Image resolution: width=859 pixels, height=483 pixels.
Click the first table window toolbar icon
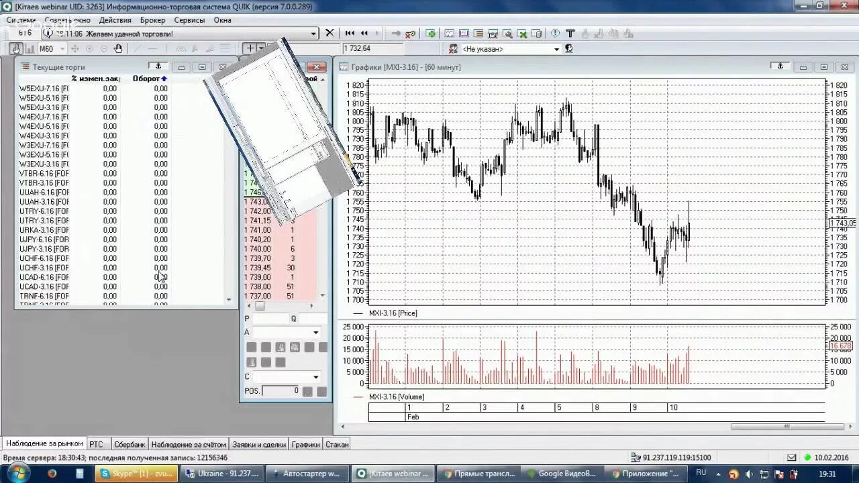(x=449, y=33)
